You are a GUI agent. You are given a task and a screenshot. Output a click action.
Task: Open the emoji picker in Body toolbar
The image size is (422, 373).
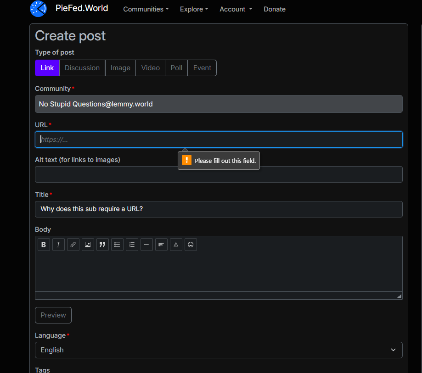[x=191, y=245]
